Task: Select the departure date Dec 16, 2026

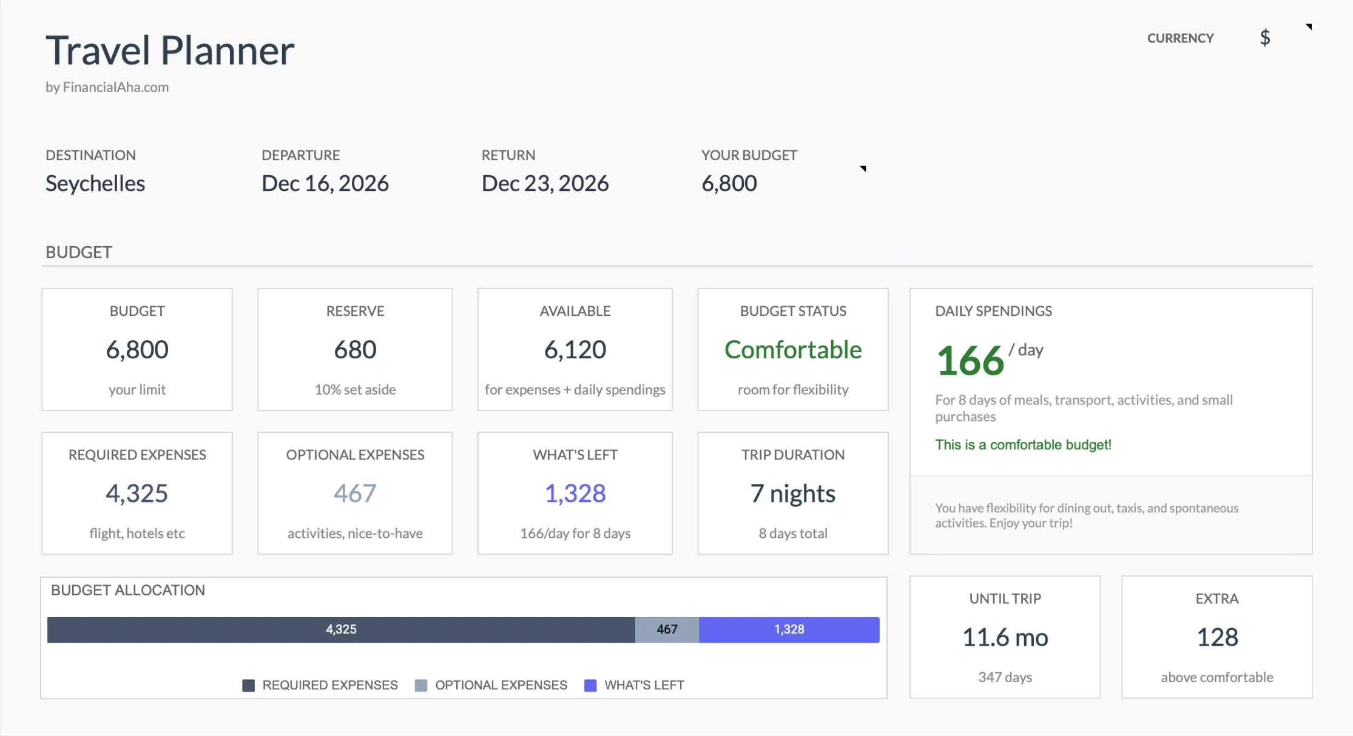Action: click(x=325, y=183)
